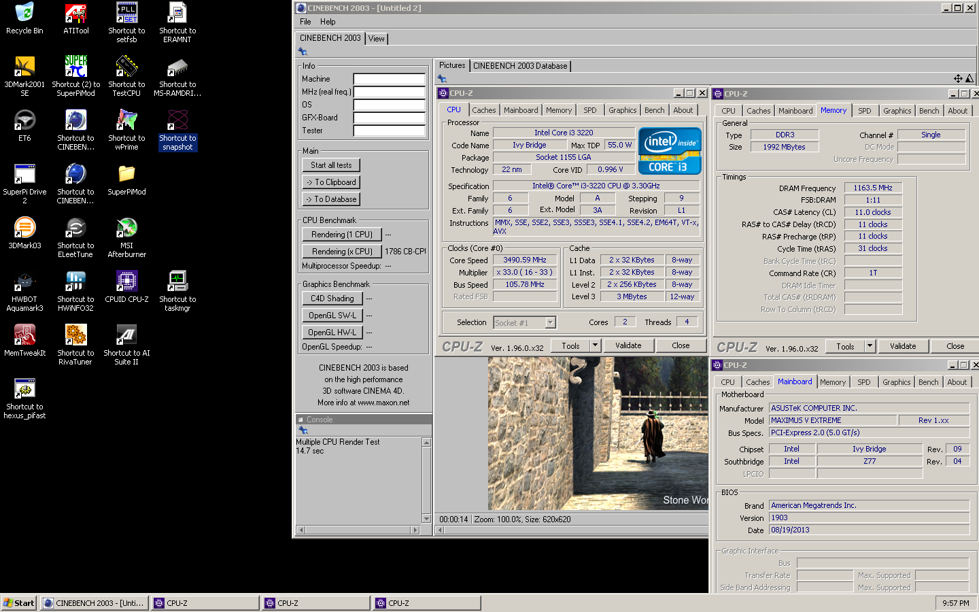The height and width of the screenshot is (612, 979).
Task: Click the picture view left scroll arrow
Action: (x=440, y=530)
